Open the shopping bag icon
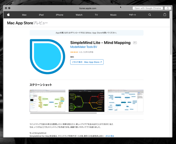Viewport: 176px width, 144px height. point(165,15)
